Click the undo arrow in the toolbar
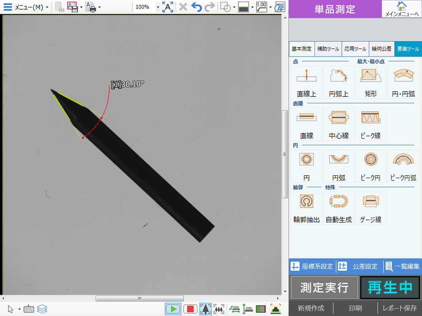 tap(196, 7)
